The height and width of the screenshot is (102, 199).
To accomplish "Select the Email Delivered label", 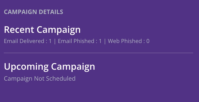I will pyautogui.click(x=24, y=41).
